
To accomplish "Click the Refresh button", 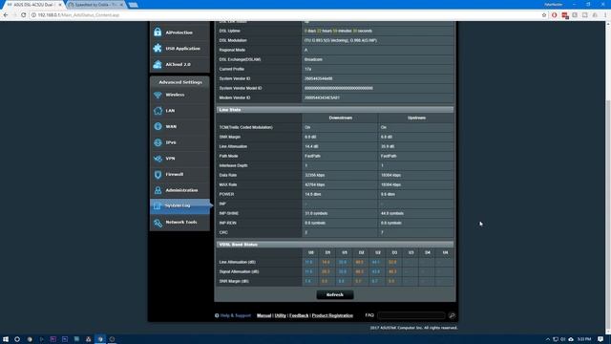I will click(x=335, y=295).
